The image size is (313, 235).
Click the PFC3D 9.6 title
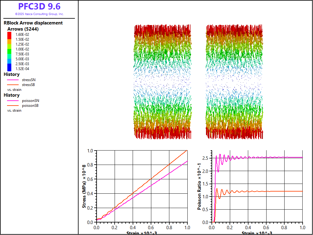click(x=39, y=6)
